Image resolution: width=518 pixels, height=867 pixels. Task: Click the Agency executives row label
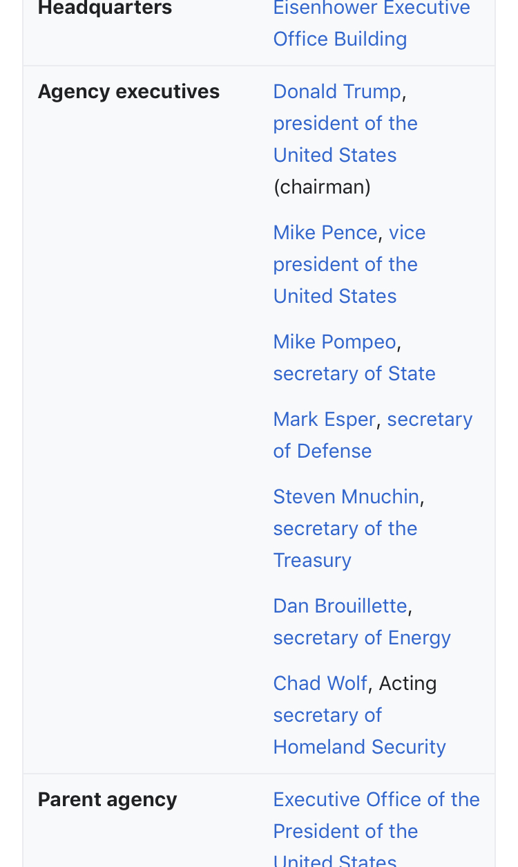(128, 92)
